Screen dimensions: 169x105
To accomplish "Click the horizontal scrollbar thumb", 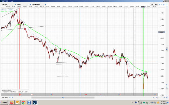I will [x=63, y=97].
